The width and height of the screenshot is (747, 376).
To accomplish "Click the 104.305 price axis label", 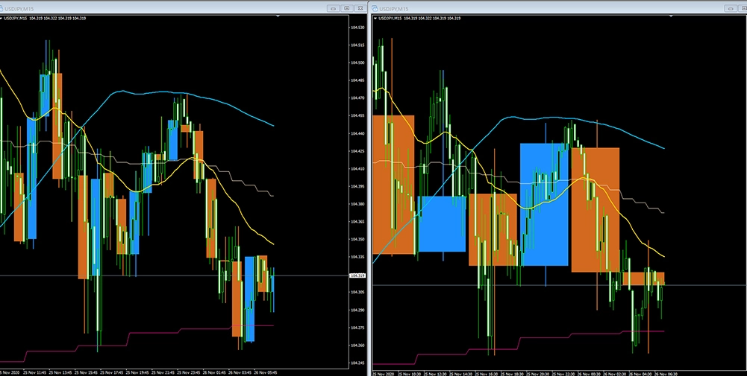I will coord(357,293).
